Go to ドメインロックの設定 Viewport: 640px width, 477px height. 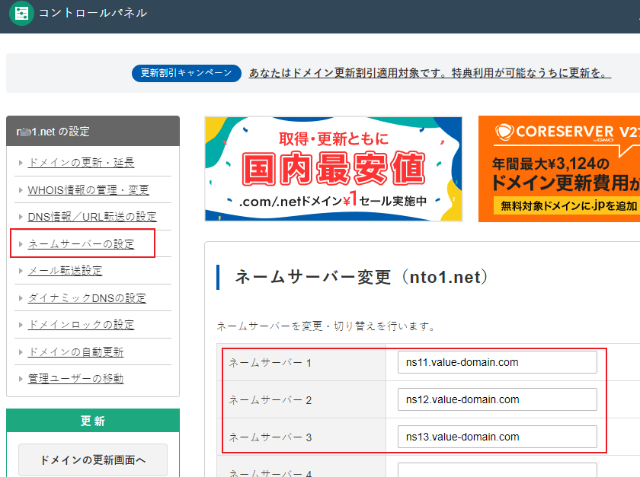pyautogui.click(x=81, y=325)
